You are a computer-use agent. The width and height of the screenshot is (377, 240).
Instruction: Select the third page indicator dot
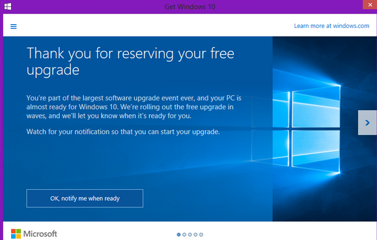coord(190,235)
